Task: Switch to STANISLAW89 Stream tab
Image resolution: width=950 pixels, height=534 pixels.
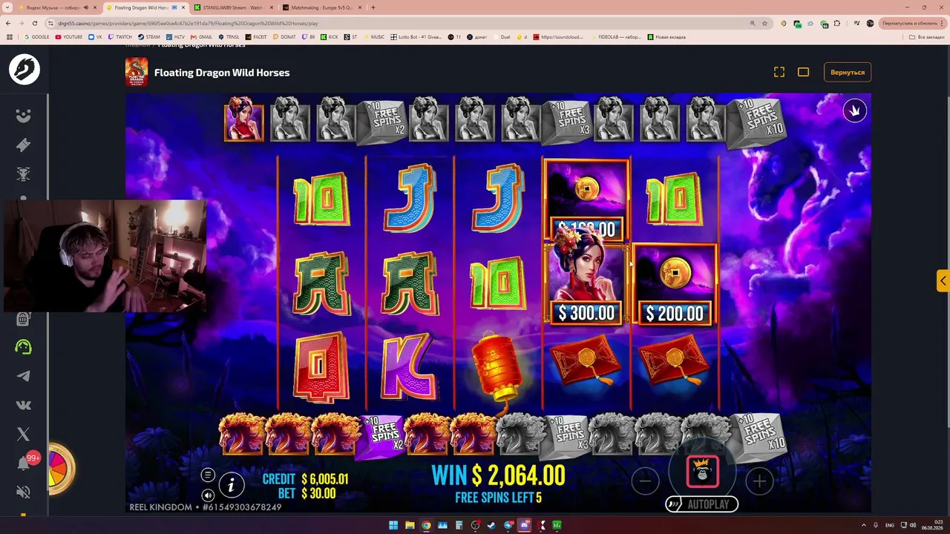Action: pyautogui.click(x=232, y=7)
